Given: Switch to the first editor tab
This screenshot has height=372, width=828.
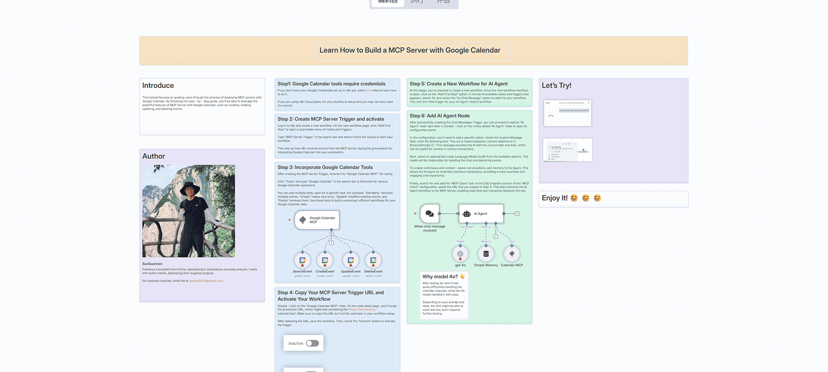Looking at the screenshot, I should (x=388, y=2).
